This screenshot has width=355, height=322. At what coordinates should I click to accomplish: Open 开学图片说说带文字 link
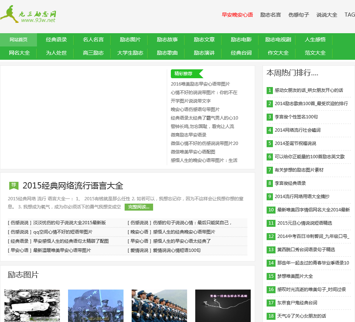tap(191, 101)
